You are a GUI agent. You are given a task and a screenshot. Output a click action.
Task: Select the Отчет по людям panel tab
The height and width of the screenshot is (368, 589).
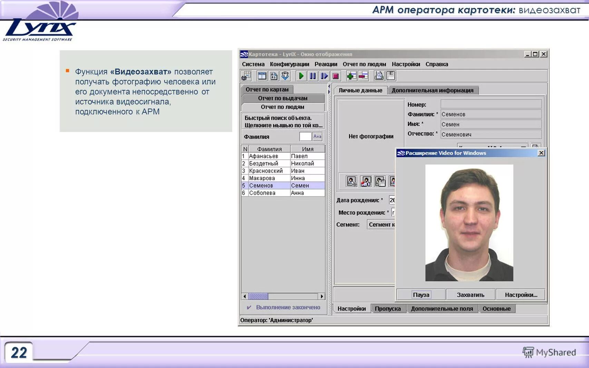click(283, 107)
